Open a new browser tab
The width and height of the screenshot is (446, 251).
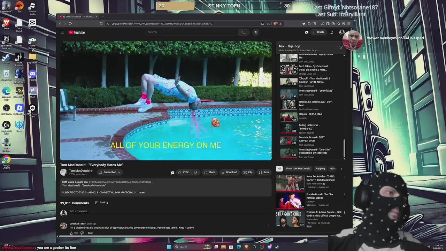(x=102, y=17)
